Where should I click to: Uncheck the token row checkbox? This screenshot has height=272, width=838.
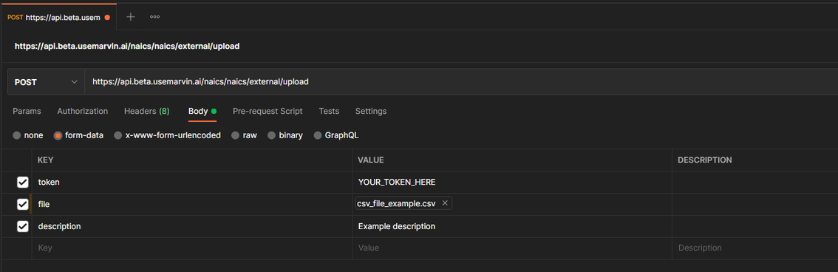tap(22, 183)
